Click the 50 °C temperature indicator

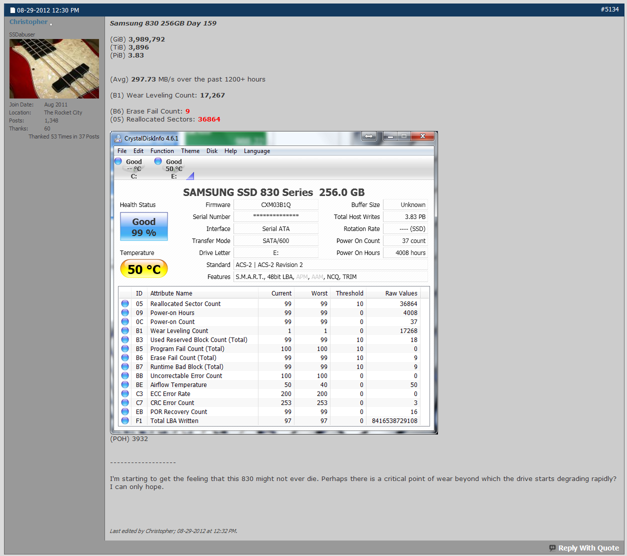(x=144, y=269)
